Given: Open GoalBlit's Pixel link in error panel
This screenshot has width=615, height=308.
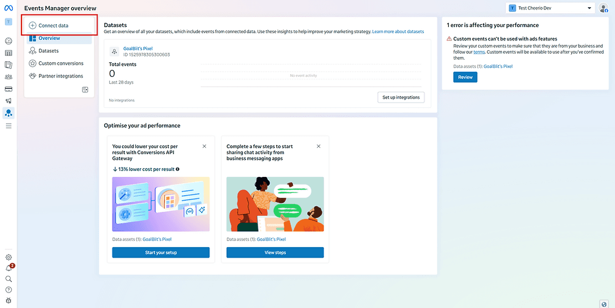Looking at the screenshot, I should click(498, 66).
